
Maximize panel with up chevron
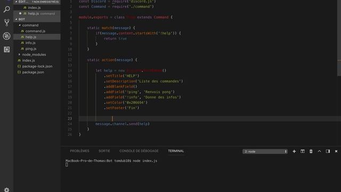[x=319, y=151]
